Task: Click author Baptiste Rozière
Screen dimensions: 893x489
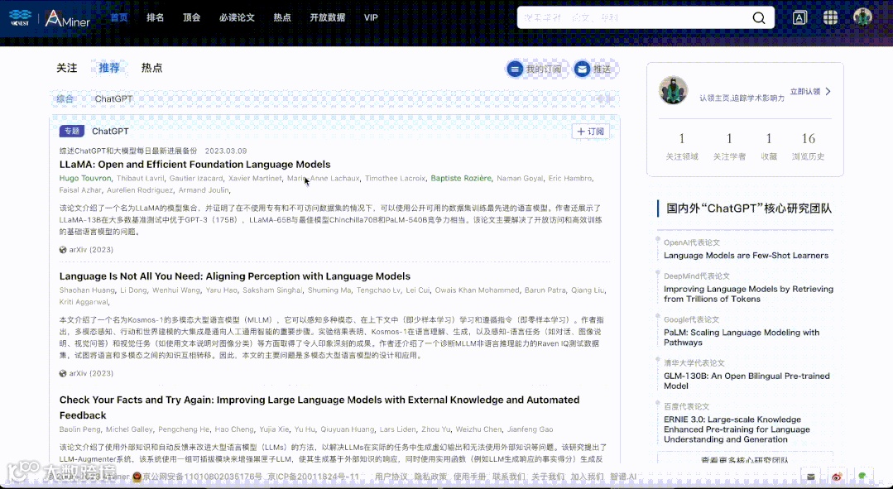Action: 461,178
